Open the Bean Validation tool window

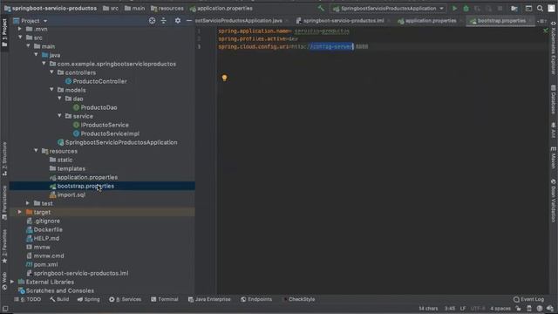[554, 201]
